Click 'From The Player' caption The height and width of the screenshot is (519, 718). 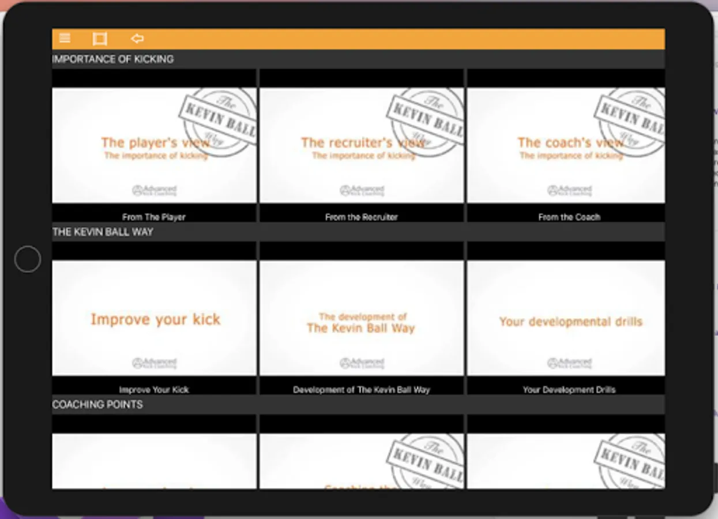[x=154, y=217]
